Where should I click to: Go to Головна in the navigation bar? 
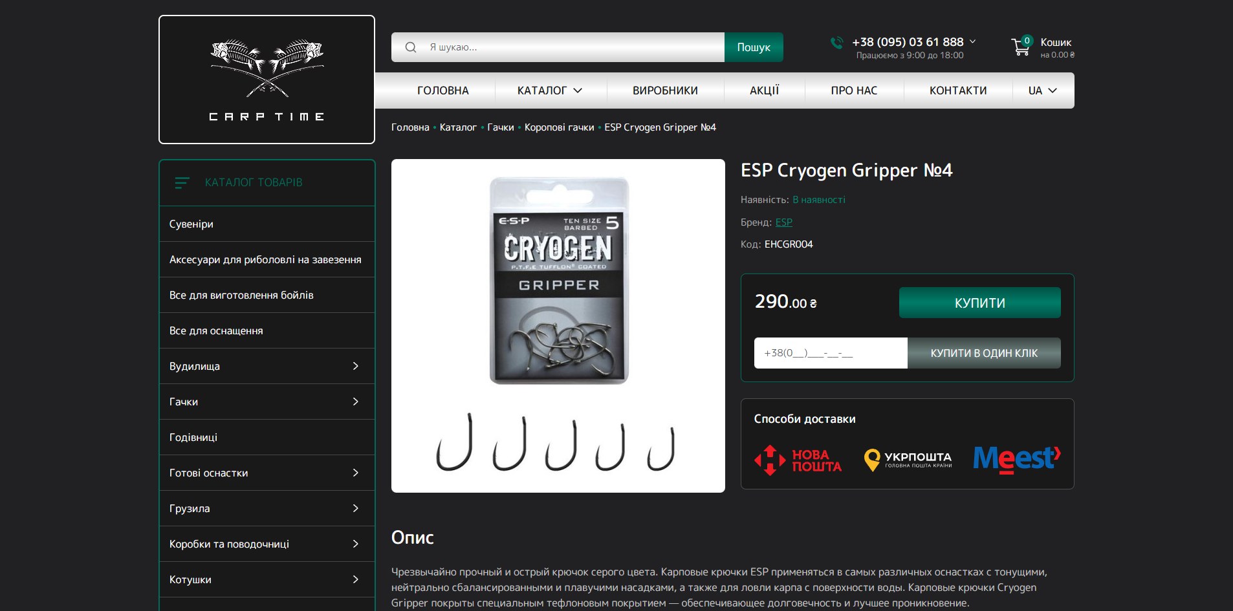443,91
